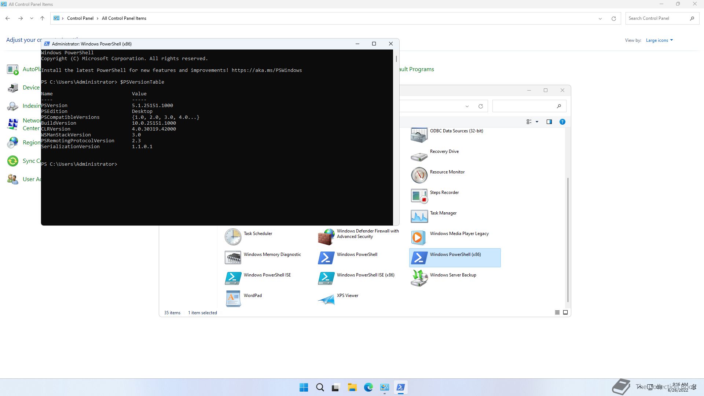Open Windows Start menu
The image size is (704, 396).
click(x=304, y=387)
